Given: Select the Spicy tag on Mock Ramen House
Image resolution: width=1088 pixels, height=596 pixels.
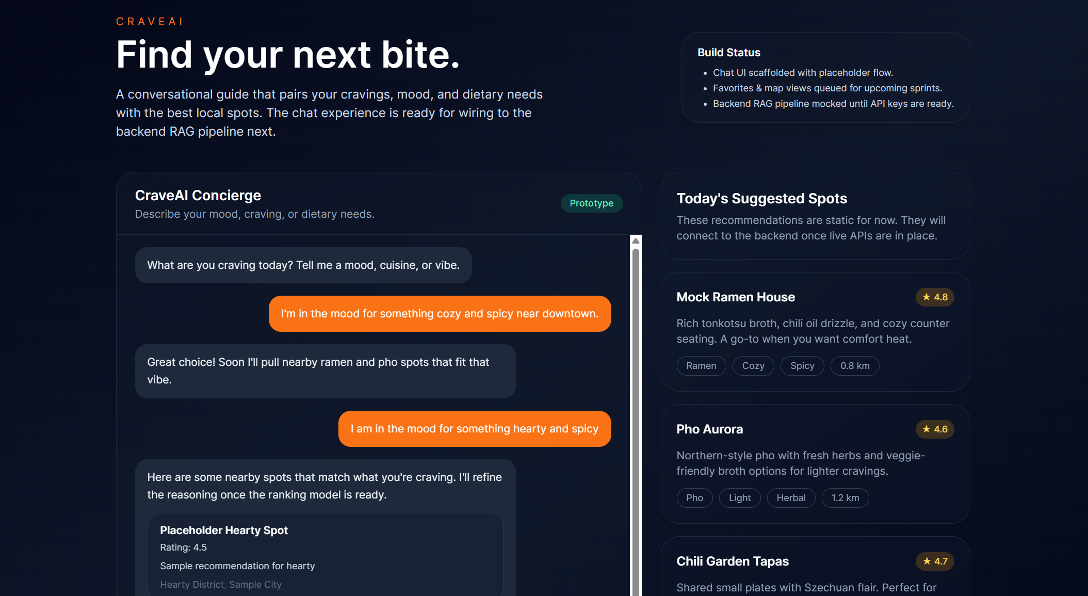Looking at the screenshot, I should pyautogui.click(x=802, y=366).
